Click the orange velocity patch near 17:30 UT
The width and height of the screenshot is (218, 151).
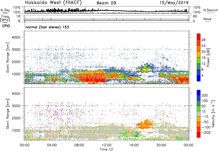pyautogui.click(x=145, y=124)
